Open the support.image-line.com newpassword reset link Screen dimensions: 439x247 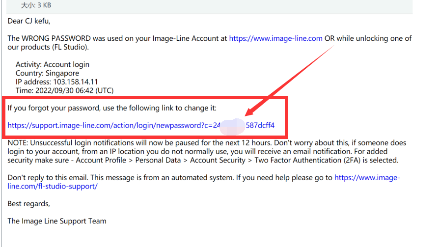141,125
